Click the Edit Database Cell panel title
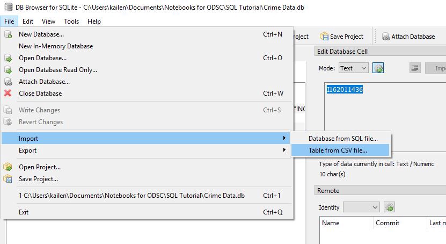Screen dimensions: 446x244 pyautogui.click(x=381, y=51)
